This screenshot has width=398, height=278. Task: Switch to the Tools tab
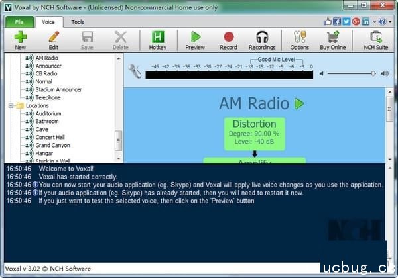(78, 22)
